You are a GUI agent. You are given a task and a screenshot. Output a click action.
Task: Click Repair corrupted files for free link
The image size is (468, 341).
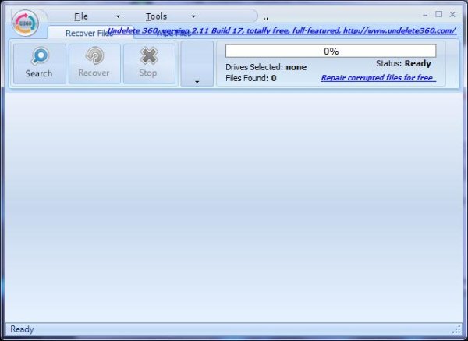click(378, 78)
